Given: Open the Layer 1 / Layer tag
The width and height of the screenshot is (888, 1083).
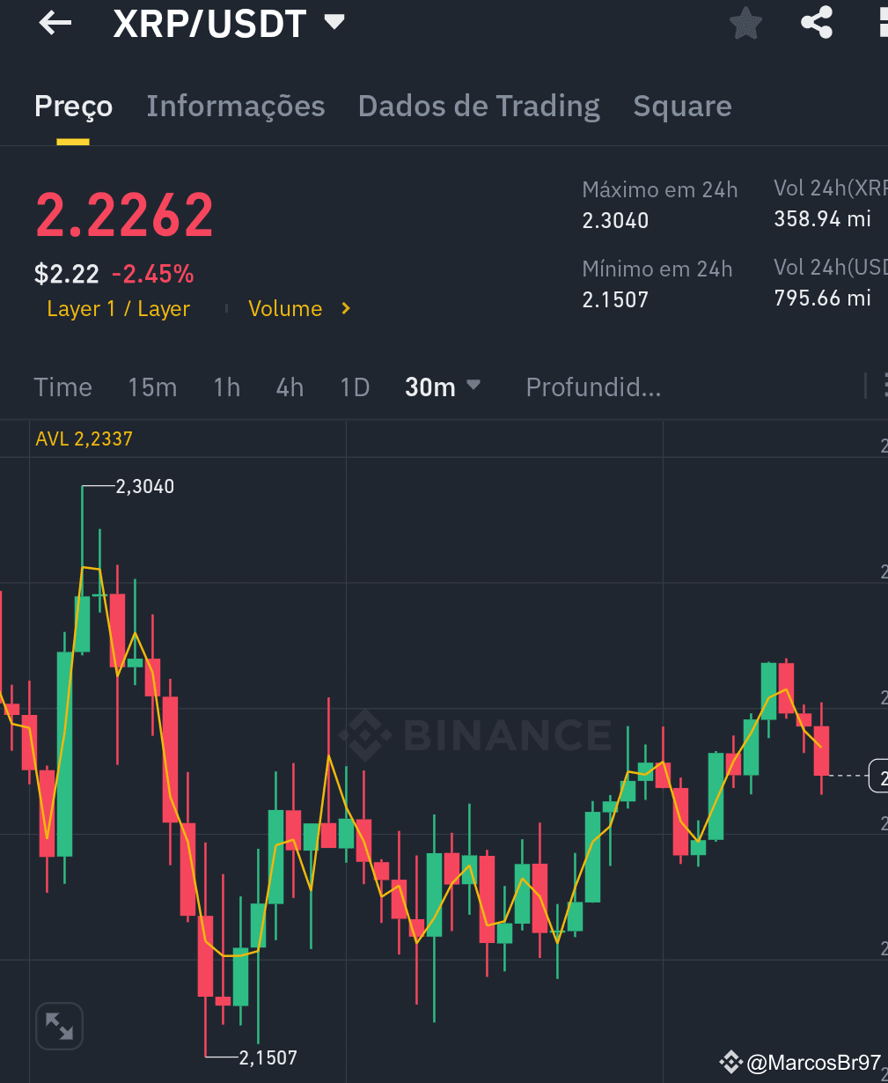Looking at the screenshot, I should click(118, 309).
